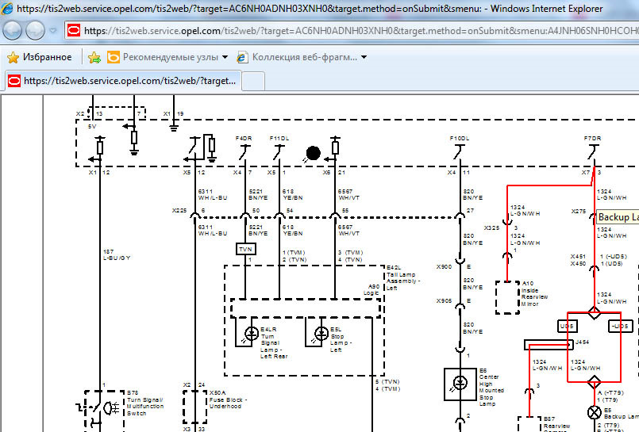639x432 pixels.
Task: Click the browser Back arrow button
Action: [x=12, y=30]
